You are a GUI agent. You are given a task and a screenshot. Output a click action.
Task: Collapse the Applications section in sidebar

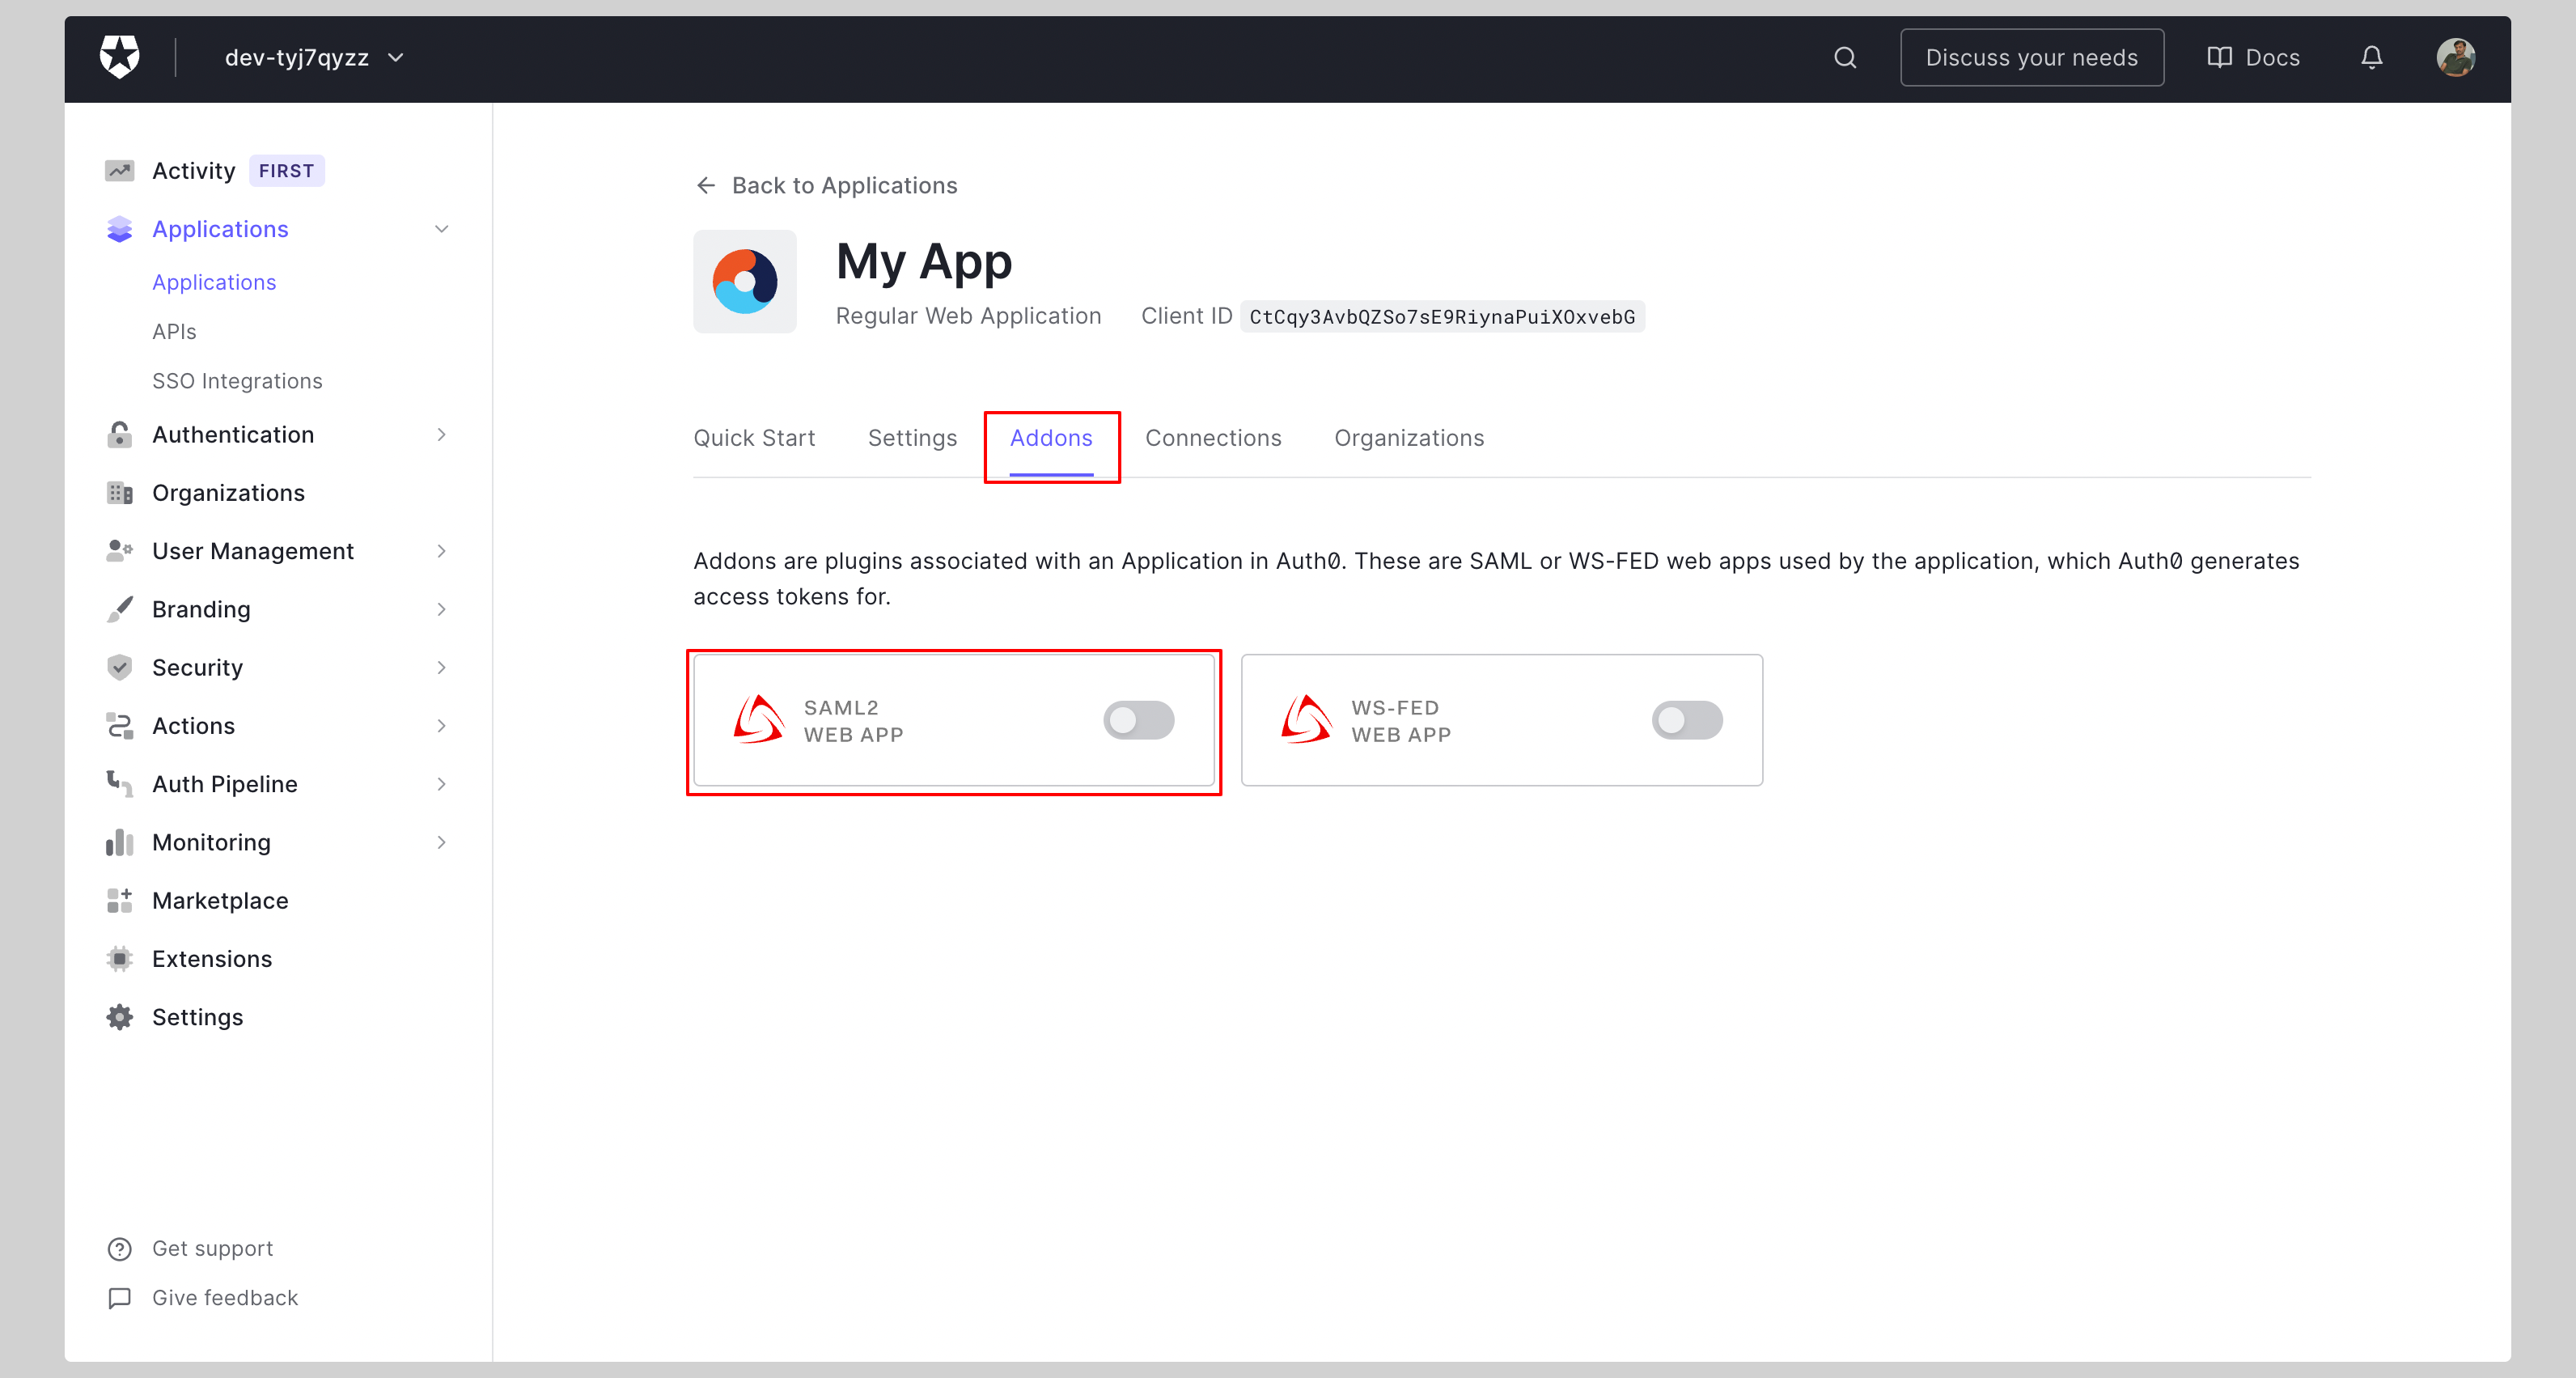[x=442, y=229]
